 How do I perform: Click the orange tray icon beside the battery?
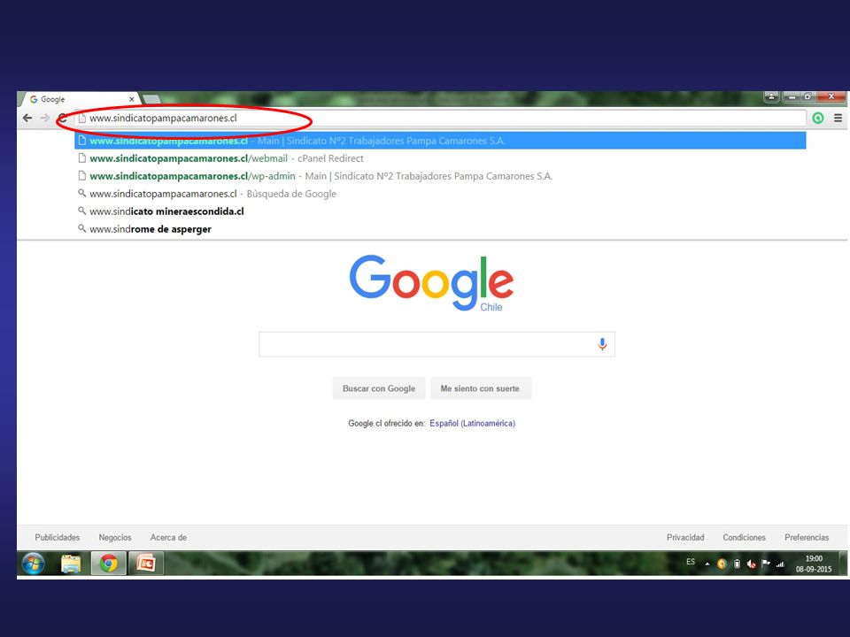[x=722, y=564]
